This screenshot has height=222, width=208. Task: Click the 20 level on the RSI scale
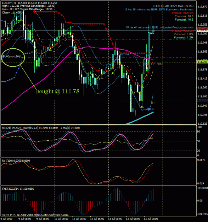point(198,151)
